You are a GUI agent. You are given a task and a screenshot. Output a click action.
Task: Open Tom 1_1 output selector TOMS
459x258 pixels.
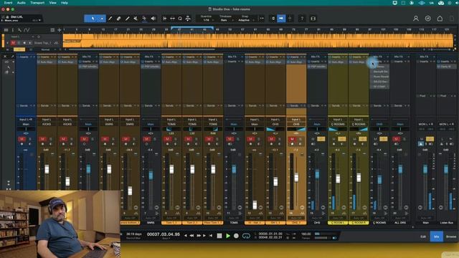click(171, 124)
